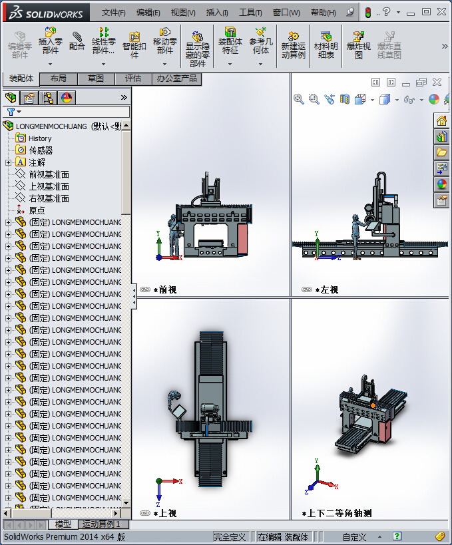Image resolution: width=452 pixels, height=545 pixels.
Task: Open 视图(V) menu
Action: [x=183, y=13]
